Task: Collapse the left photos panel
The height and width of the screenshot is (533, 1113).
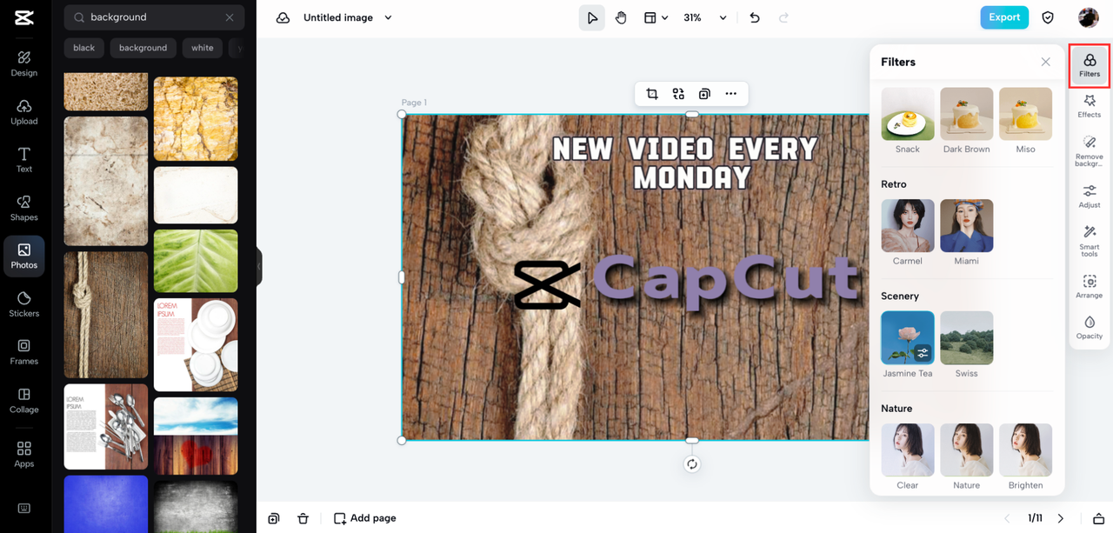Action: [x=258, y=267]
